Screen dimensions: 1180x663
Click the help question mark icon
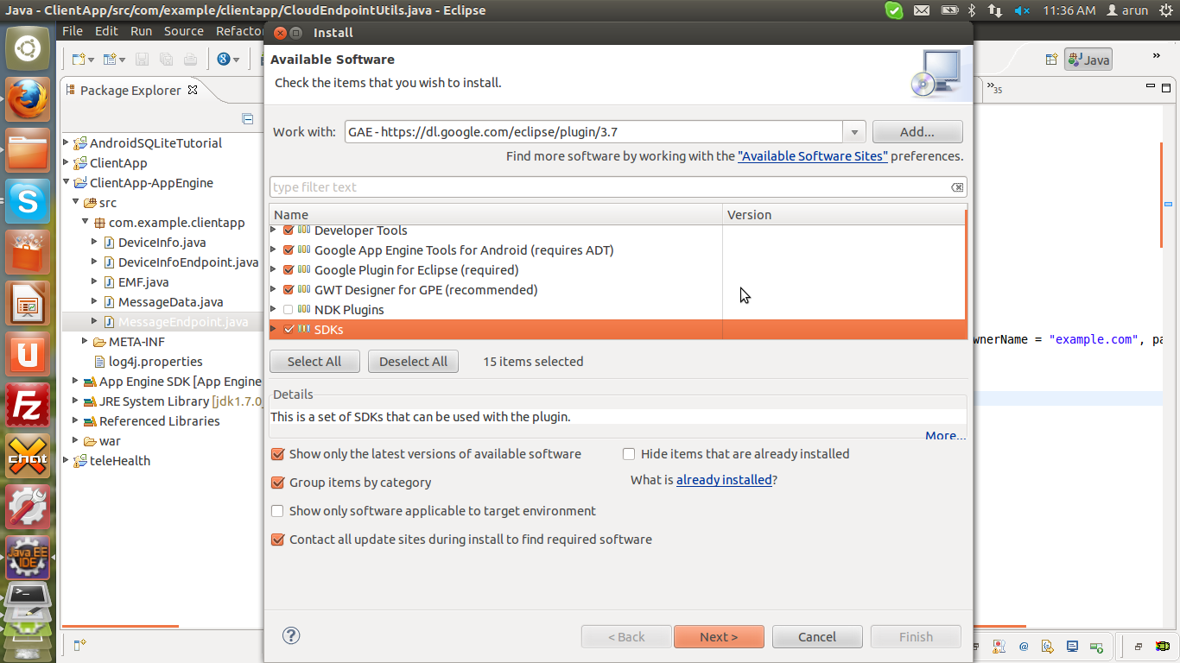(x=291, y=635)
